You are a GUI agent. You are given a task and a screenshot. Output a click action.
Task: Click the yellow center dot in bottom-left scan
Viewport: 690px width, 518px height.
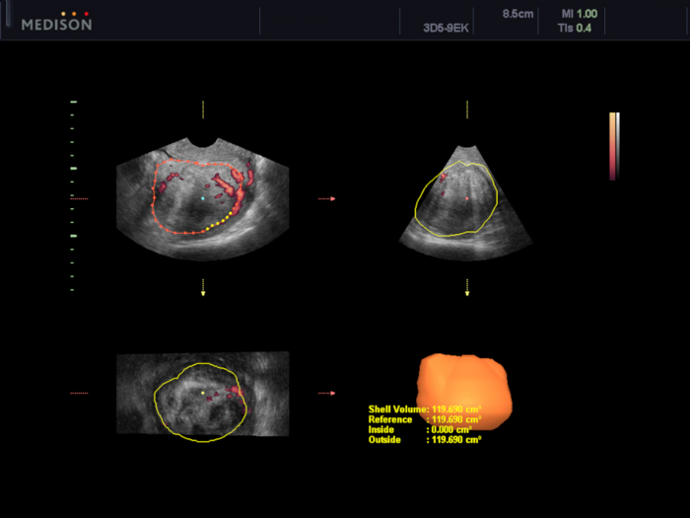click(x=203, y=393)
